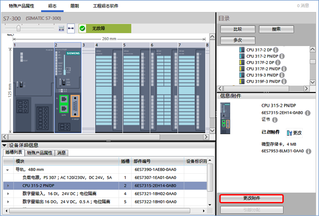Select the 特殊产品属性 tab in device details
The height and width of the screenshot is (216, 319).
coord(40,153)
